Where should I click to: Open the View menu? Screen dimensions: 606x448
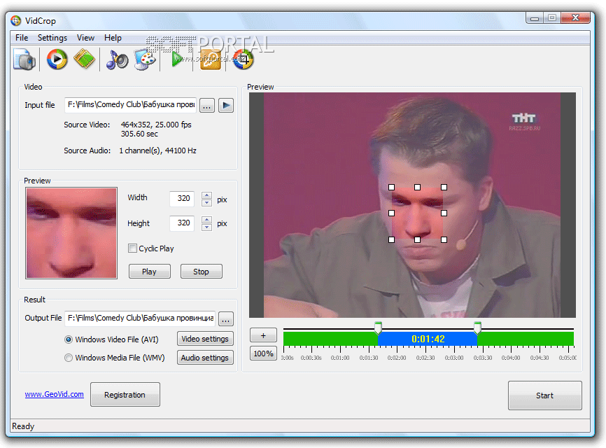[85, 38]
